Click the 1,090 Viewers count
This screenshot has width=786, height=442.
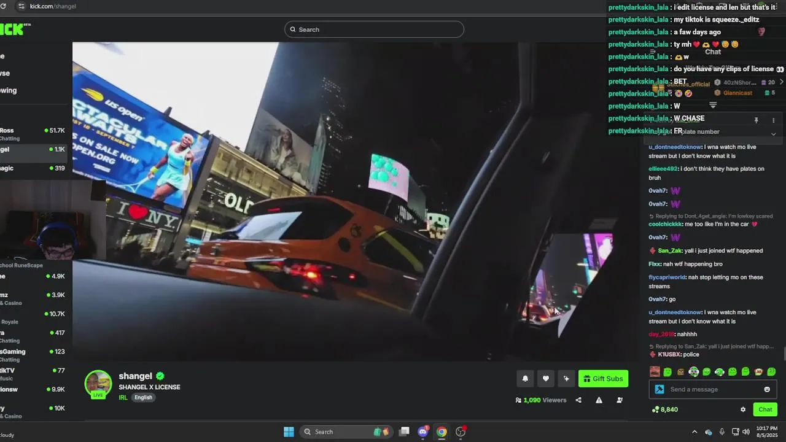541,400
